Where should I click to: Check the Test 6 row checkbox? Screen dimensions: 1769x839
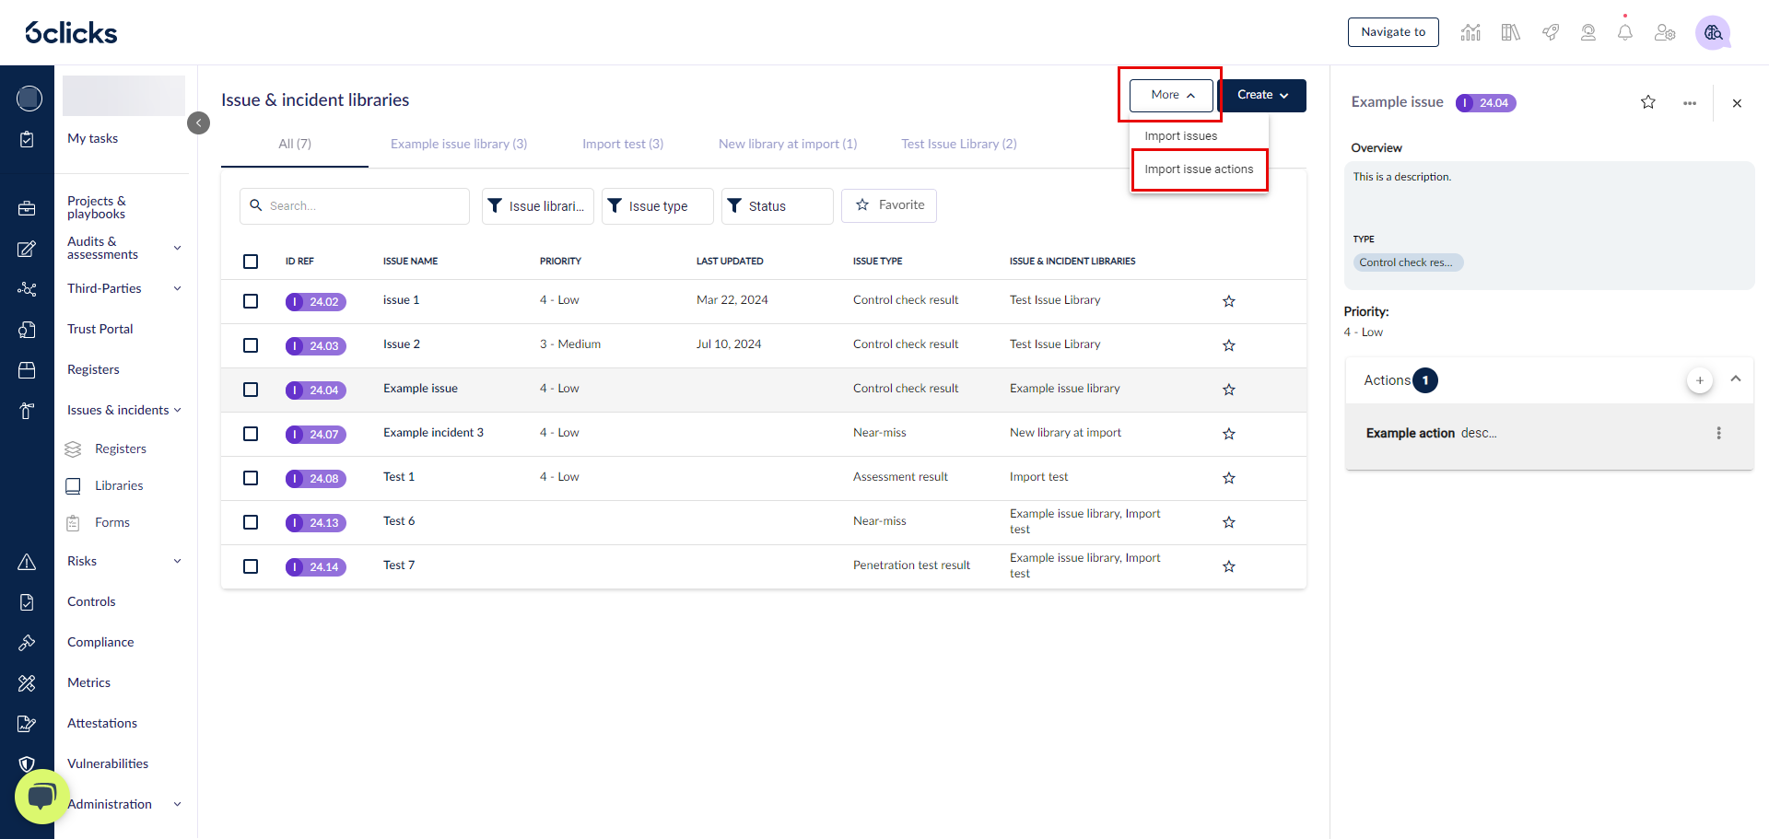coord(251,522)
